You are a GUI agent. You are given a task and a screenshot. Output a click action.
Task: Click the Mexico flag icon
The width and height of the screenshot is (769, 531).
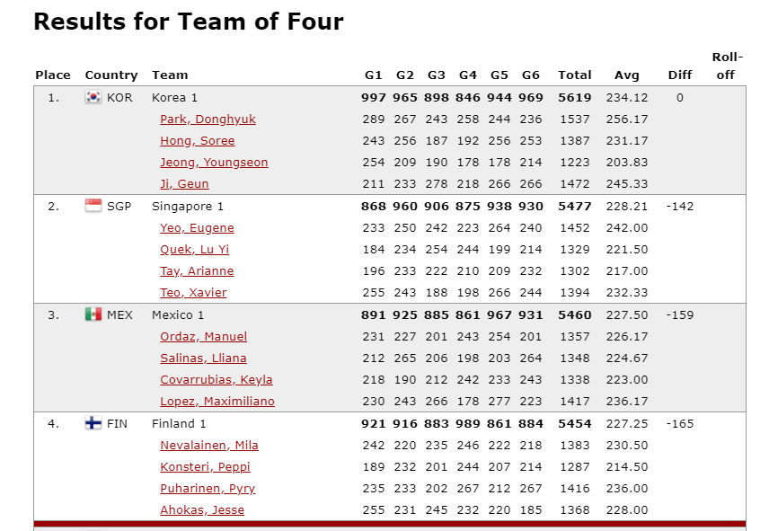(x=93, y=314)
